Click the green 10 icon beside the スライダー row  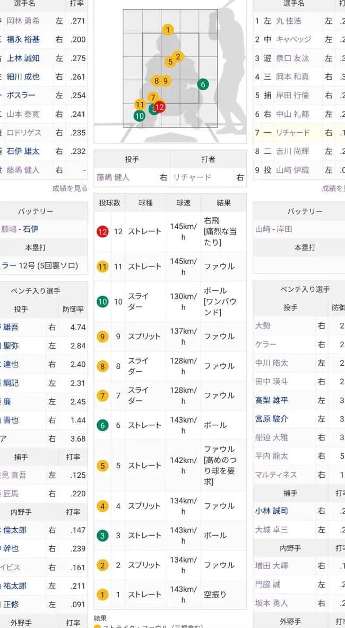click(x=102, y=301)
